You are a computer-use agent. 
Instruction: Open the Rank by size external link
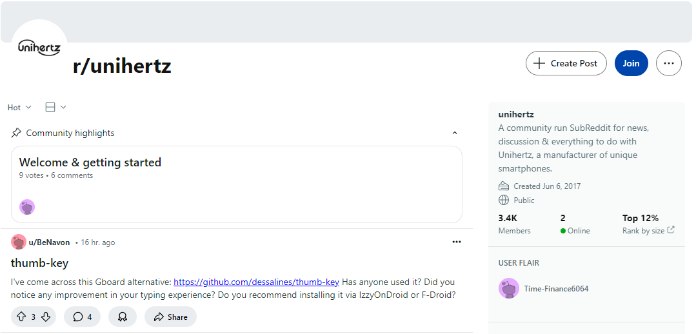point(648,230)
